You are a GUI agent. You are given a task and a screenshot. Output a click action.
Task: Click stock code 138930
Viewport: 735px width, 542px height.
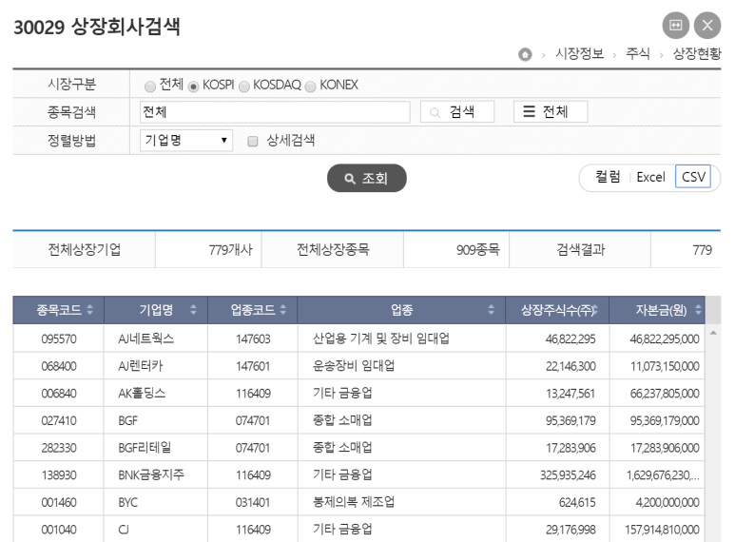59,474
